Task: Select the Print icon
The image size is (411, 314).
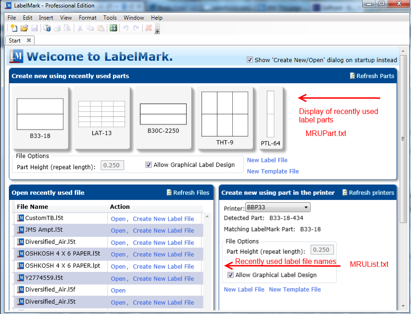Action: pyautogui.click(x=57, y=28)
